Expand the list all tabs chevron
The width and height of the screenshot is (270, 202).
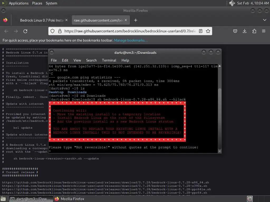pos(265,20)
